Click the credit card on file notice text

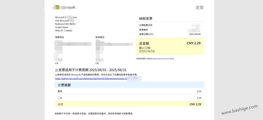[x=94, y=114]
